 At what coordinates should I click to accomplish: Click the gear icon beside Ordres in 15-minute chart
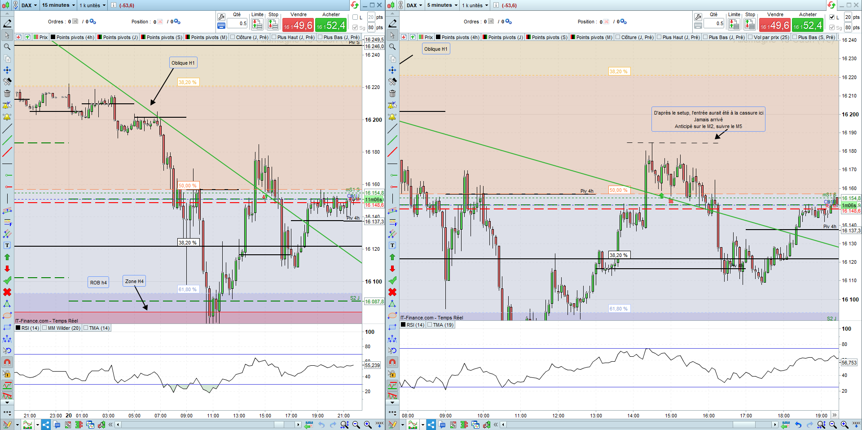93,22
